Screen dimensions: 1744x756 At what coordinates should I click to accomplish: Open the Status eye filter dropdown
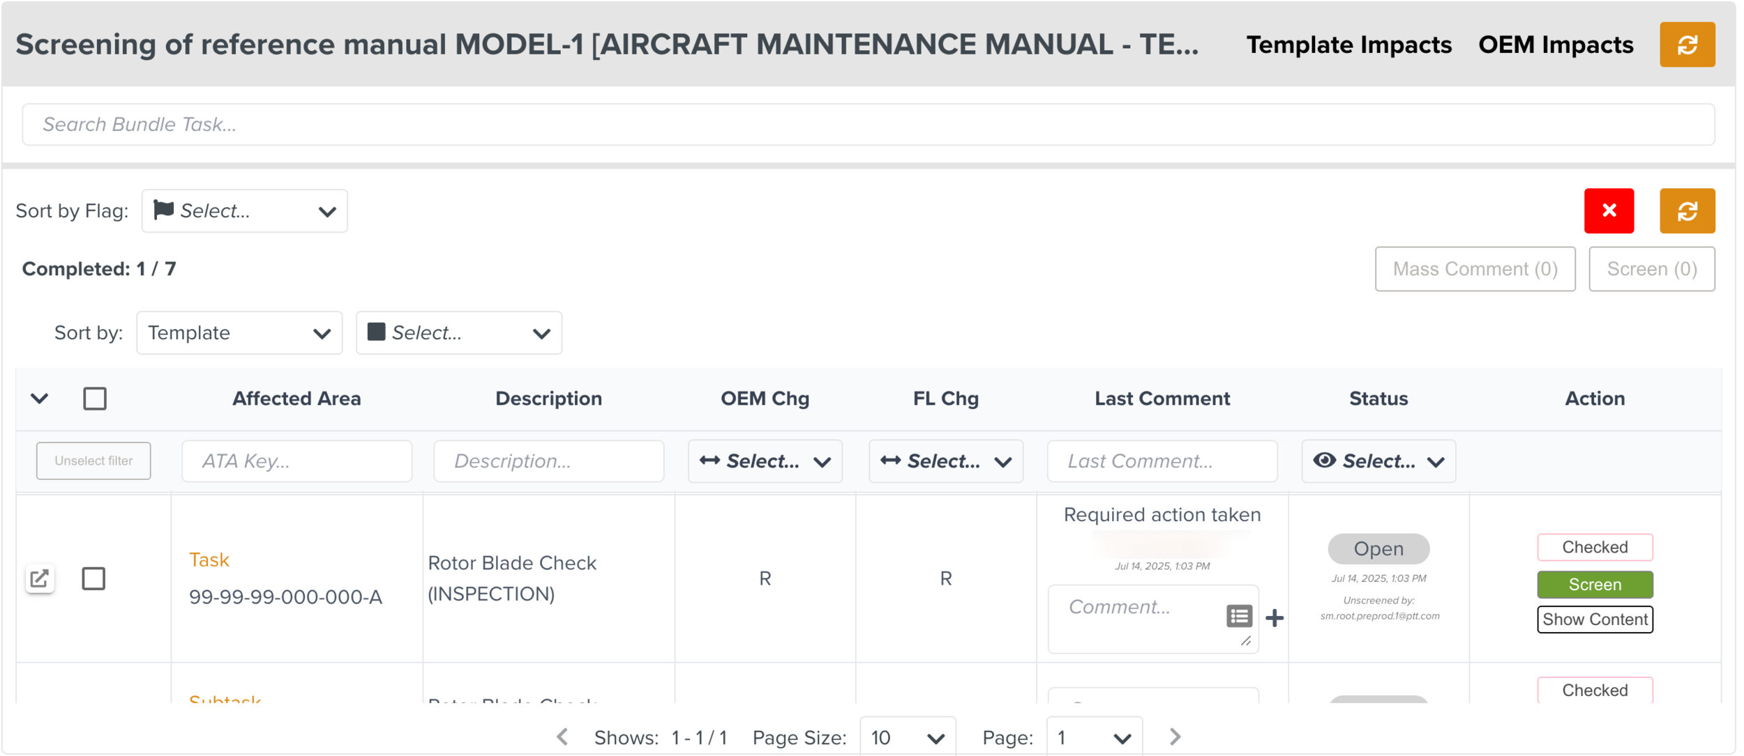pos(1378,461)
